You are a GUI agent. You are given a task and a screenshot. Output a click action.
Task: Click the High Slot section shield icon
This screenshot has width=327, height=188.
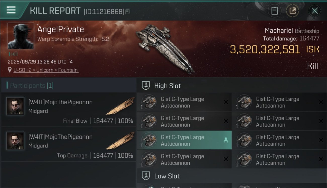tap(146, 86)
